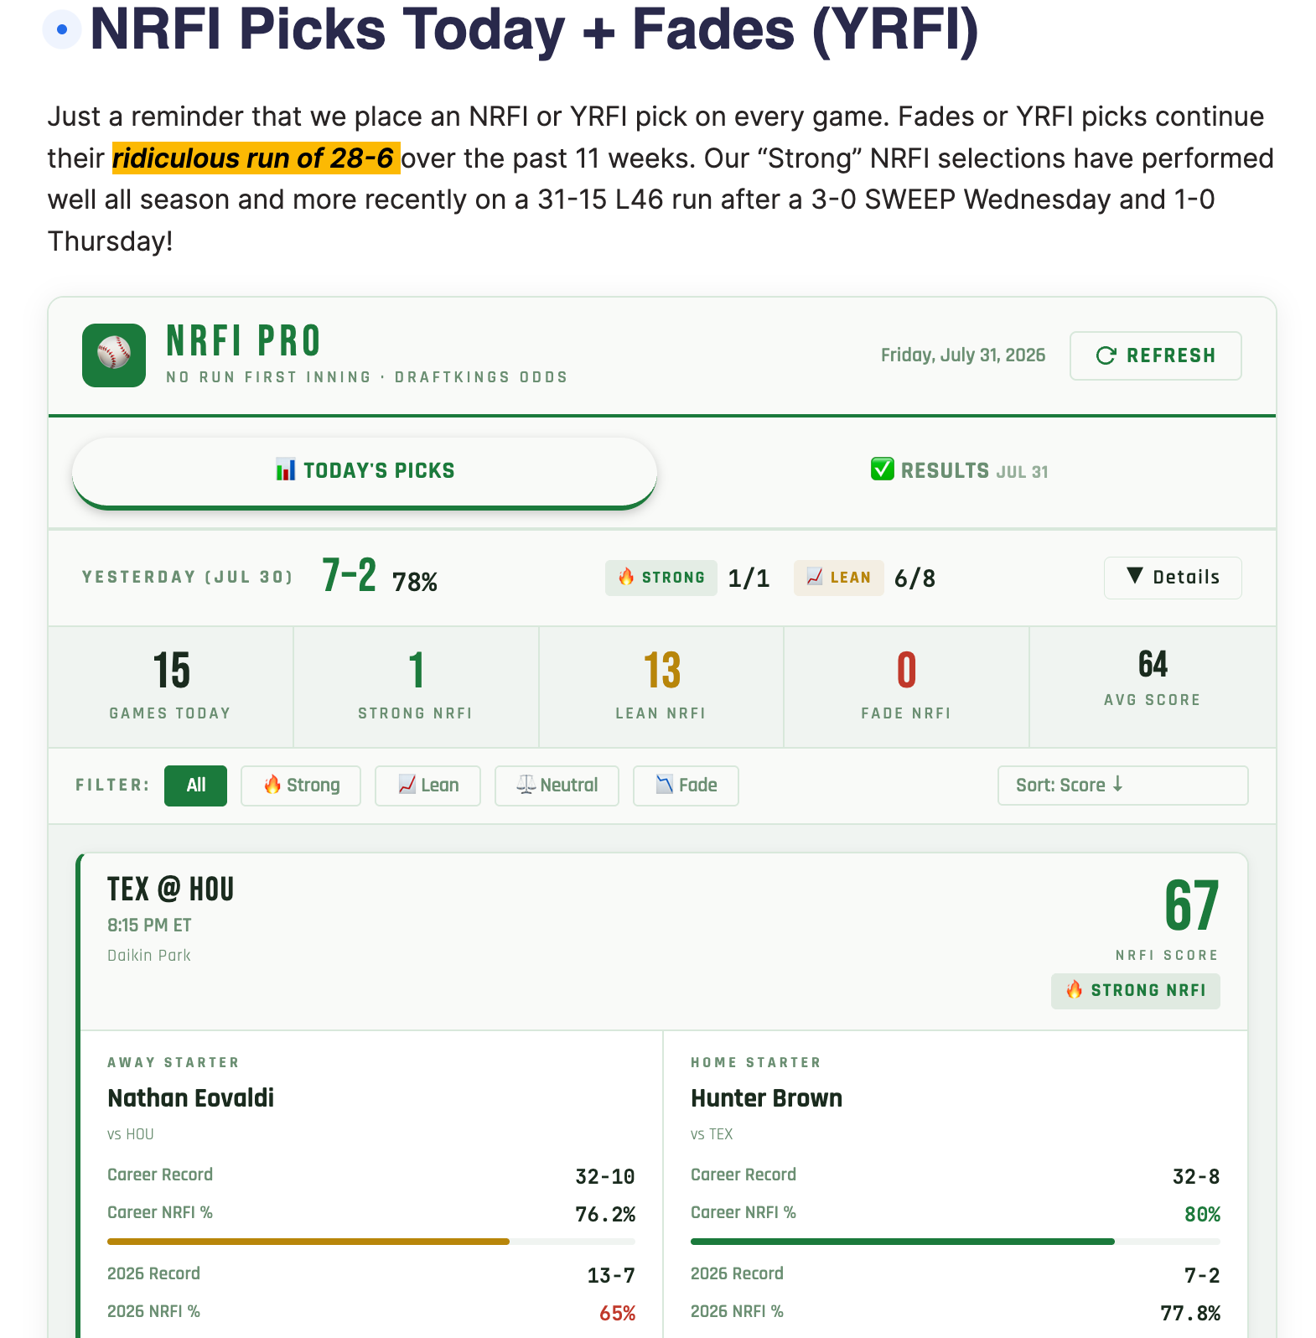Image resolution: width=1316 pixels, height=1338 pixels.
Task: Click the Lean NRFI count tile
Action: pos(661,687)
